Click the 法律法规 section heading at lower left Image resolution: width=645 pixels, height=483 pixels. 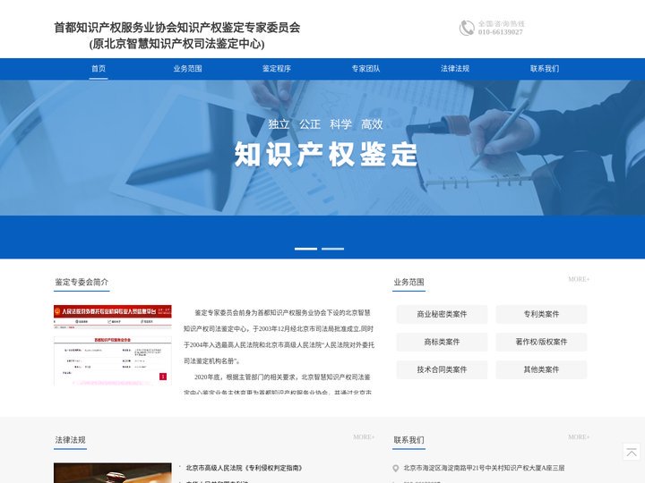tap(70, 440)
